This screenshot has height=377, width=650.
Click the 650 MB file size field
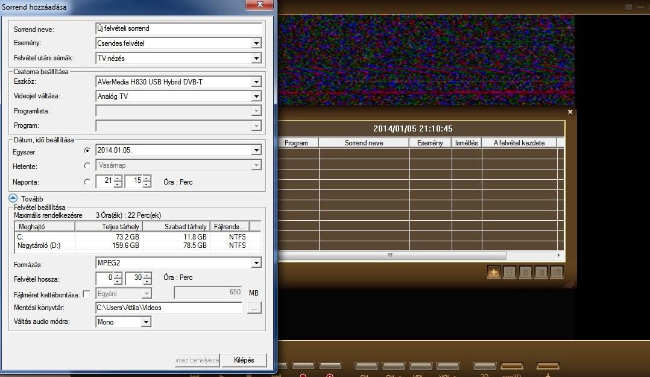coord(209,293)
